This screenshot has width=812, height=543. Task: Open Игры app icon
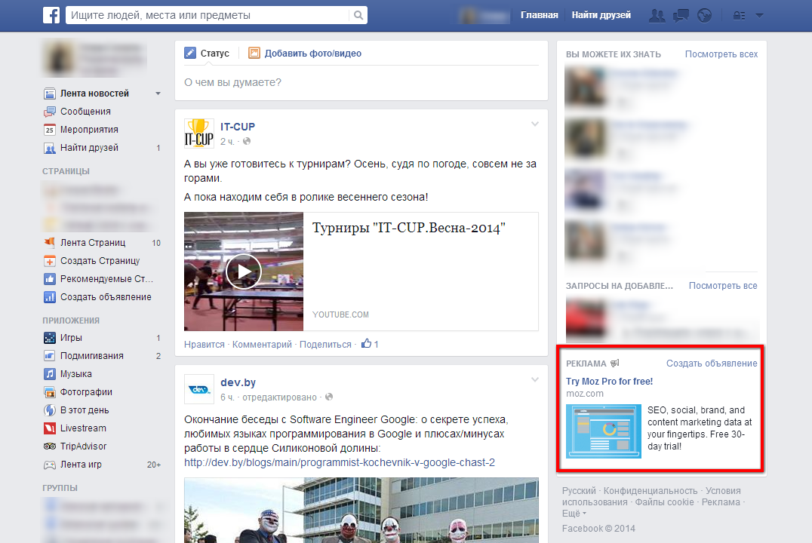tap(50, 338)
